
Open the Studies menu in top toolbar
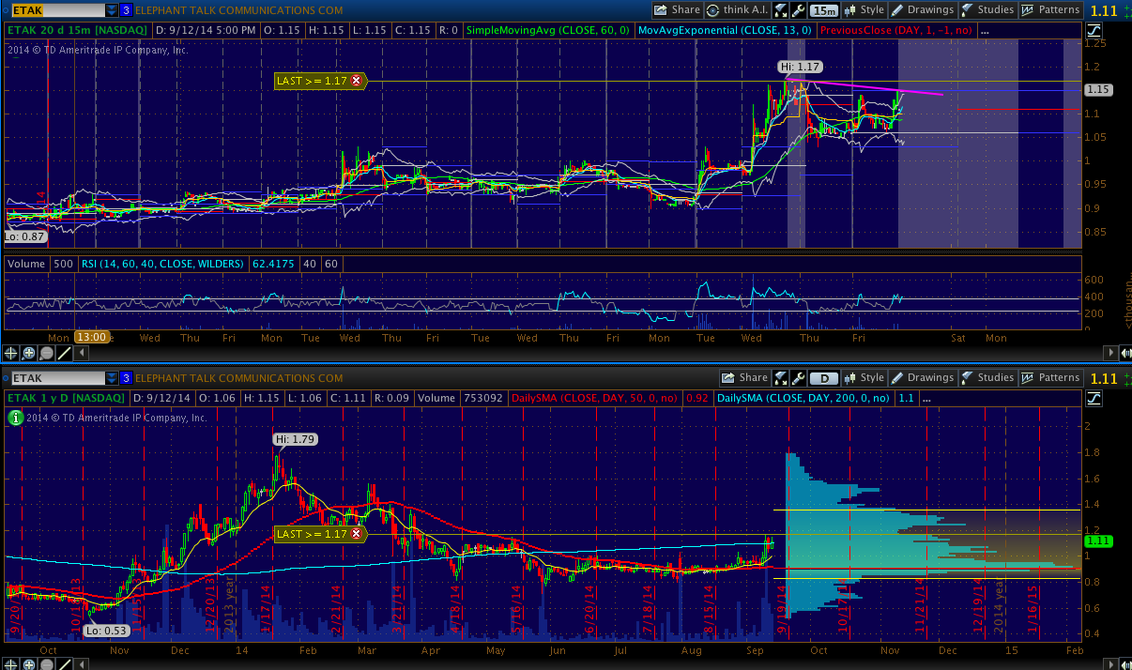click(x=987, y=10)
